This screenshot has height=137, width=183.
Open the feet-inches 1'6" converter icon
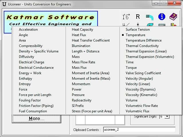click(x=126, y=17)
